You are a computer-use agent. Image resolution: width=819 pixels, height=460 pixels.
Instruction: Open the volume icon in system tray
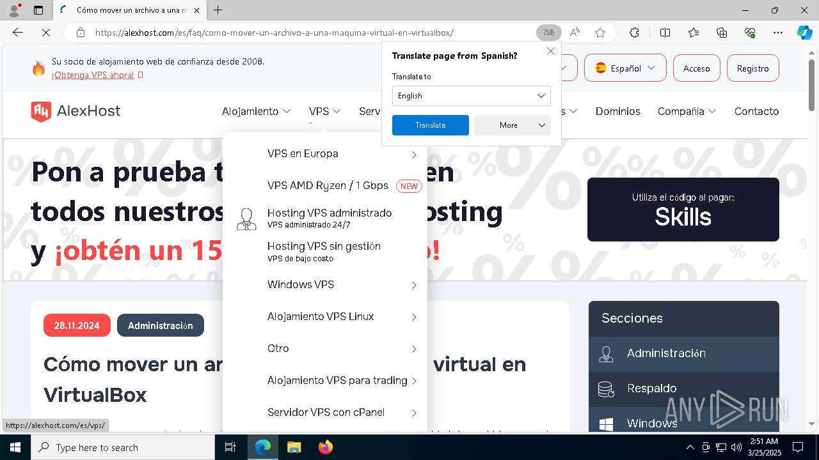click(736, 447)
